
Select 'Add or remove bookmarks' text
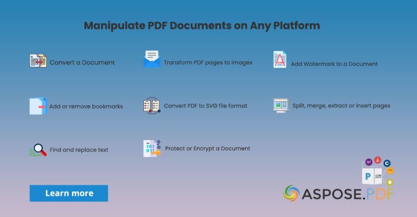(86, 106)
